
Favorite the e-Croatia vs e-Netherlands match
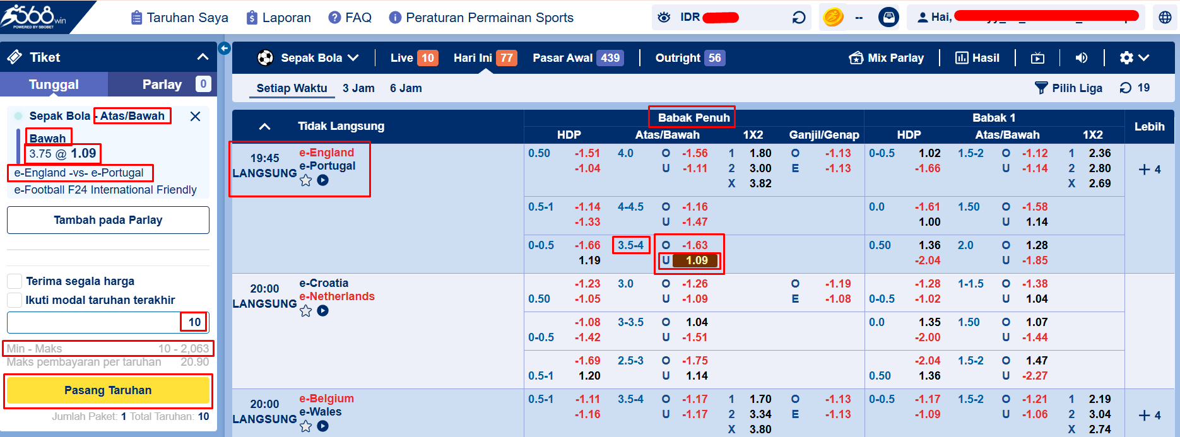(306, 311)
